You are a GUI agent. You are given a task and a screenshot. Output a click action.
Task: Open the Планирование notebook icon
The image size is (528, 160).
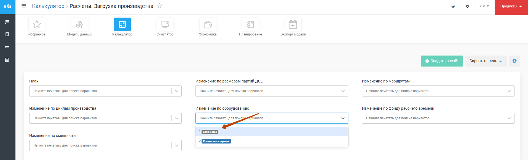coord(250,24)
